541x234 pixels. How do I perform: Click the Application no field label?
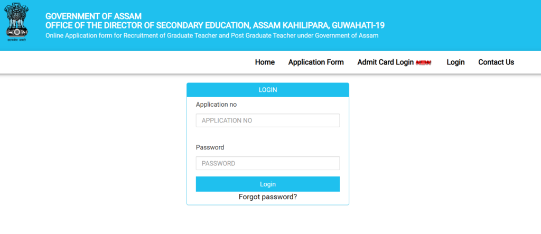tap(216, 104)
